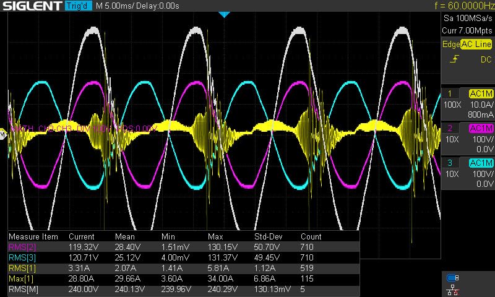Click the Std-Dev column header
The image size is (495, 297).
268,237
